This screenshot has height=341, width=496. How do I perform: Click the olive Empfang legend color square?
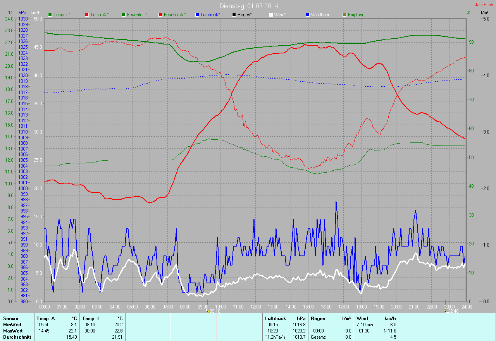[344, 15]
